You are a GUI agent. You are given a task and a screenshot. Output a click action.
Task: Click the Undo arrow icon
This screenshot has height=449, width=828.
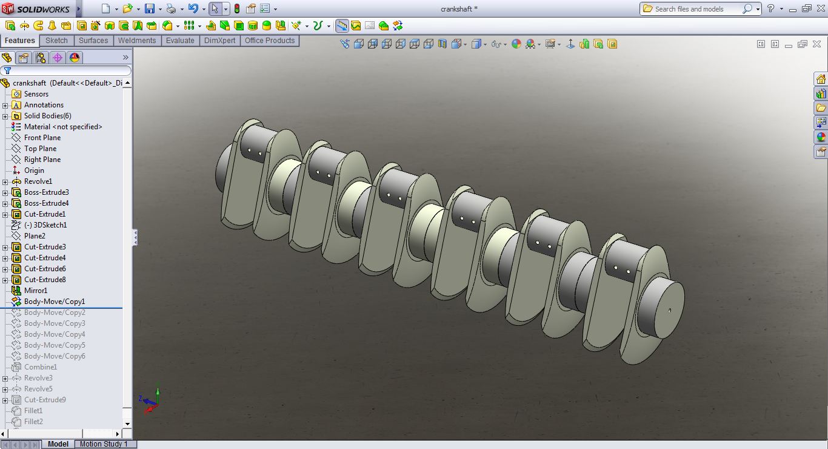(x=193, y=8)
